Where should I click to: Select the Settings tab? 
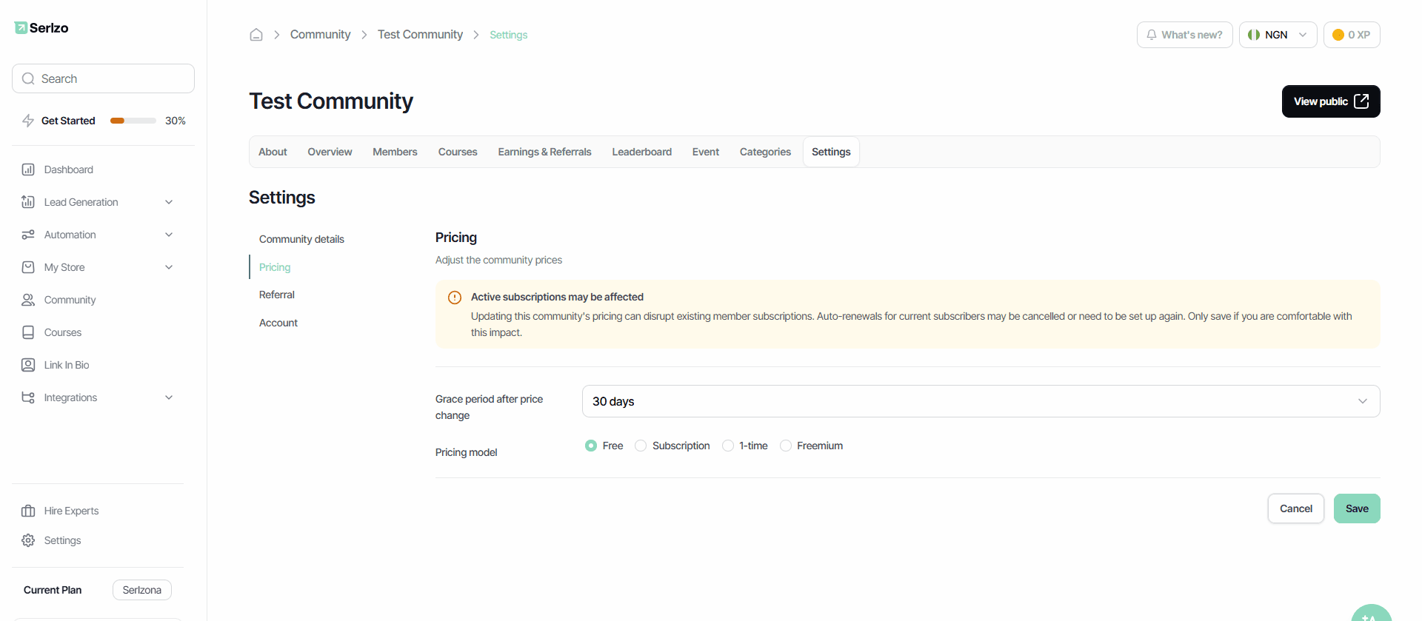point(831,152)
